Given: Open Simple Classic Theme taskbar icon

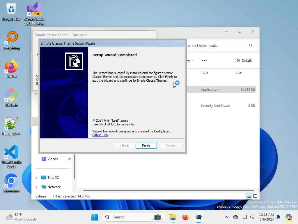Looking at the screenshot, I should pyautogui.click(x=198, y=217).
